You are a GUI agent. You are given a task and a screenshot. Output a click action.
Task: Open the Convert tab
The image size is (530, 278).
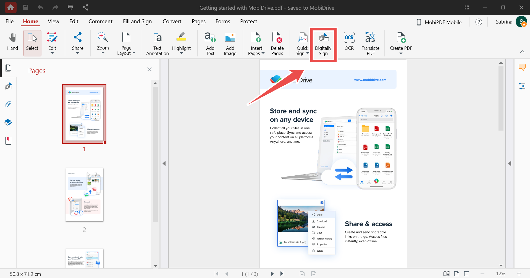click(x=172, y=21)
